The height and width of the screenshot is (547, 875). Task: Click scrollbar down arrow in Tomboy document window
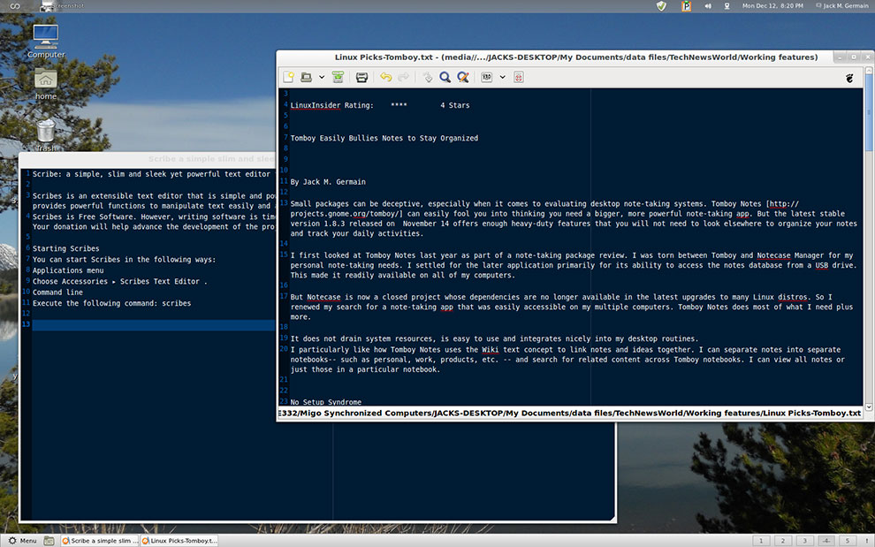point(869,406)
